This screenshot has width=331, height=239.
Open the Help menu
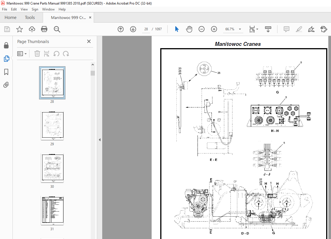pyautogui.click(x=62, y=9)
